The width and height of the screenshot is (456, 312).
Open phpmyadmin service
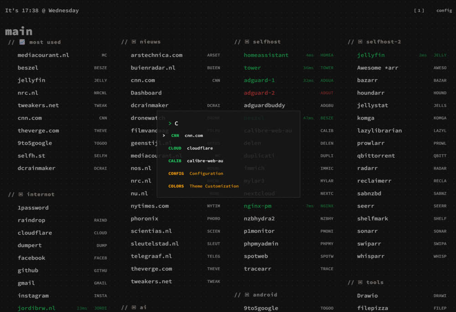click(x=261, y=244)
